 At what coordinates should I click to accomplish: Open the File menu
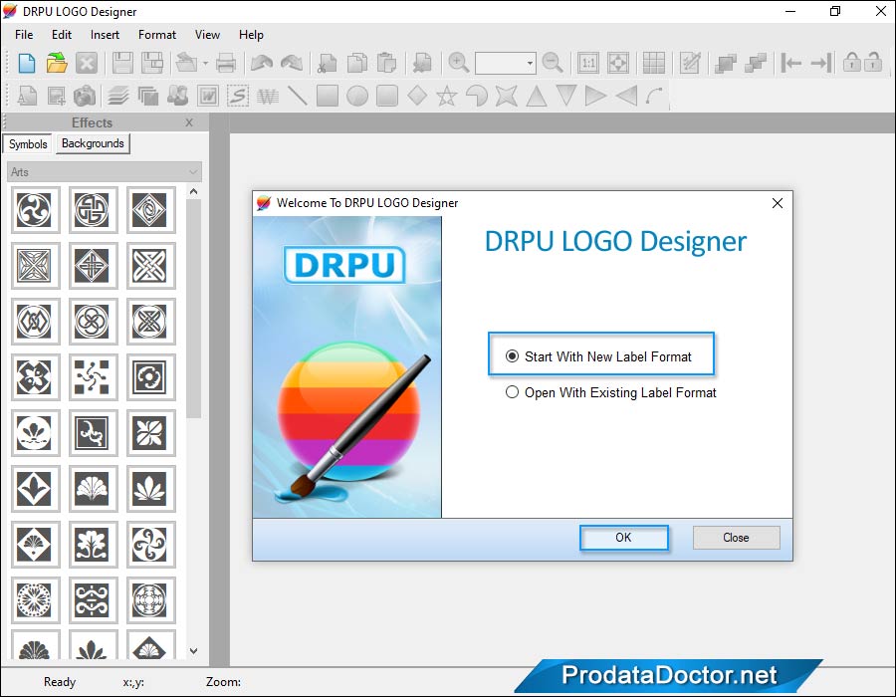(24, 35)
